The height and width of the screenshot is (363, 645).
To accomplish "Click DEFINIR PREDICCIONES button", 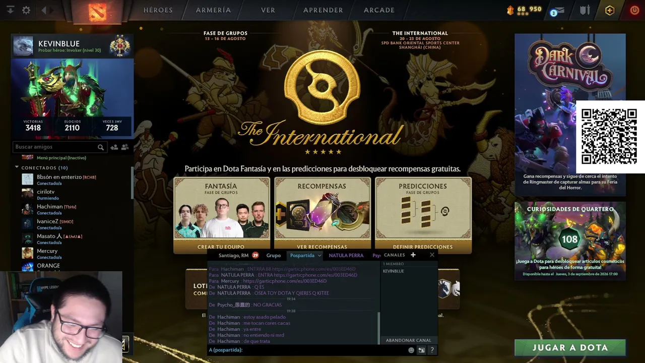I will pyautogui.click(x=423, y=247).
